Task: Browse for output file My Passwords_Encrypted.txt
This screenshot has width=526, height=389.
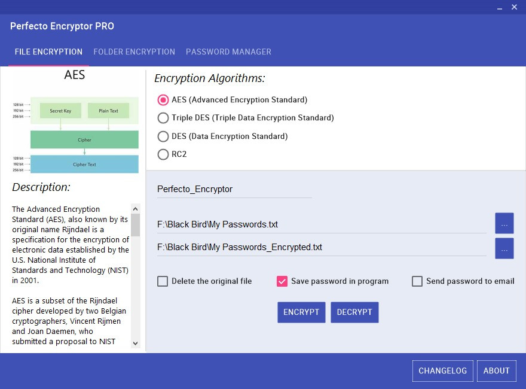Action: coord(504,248)
